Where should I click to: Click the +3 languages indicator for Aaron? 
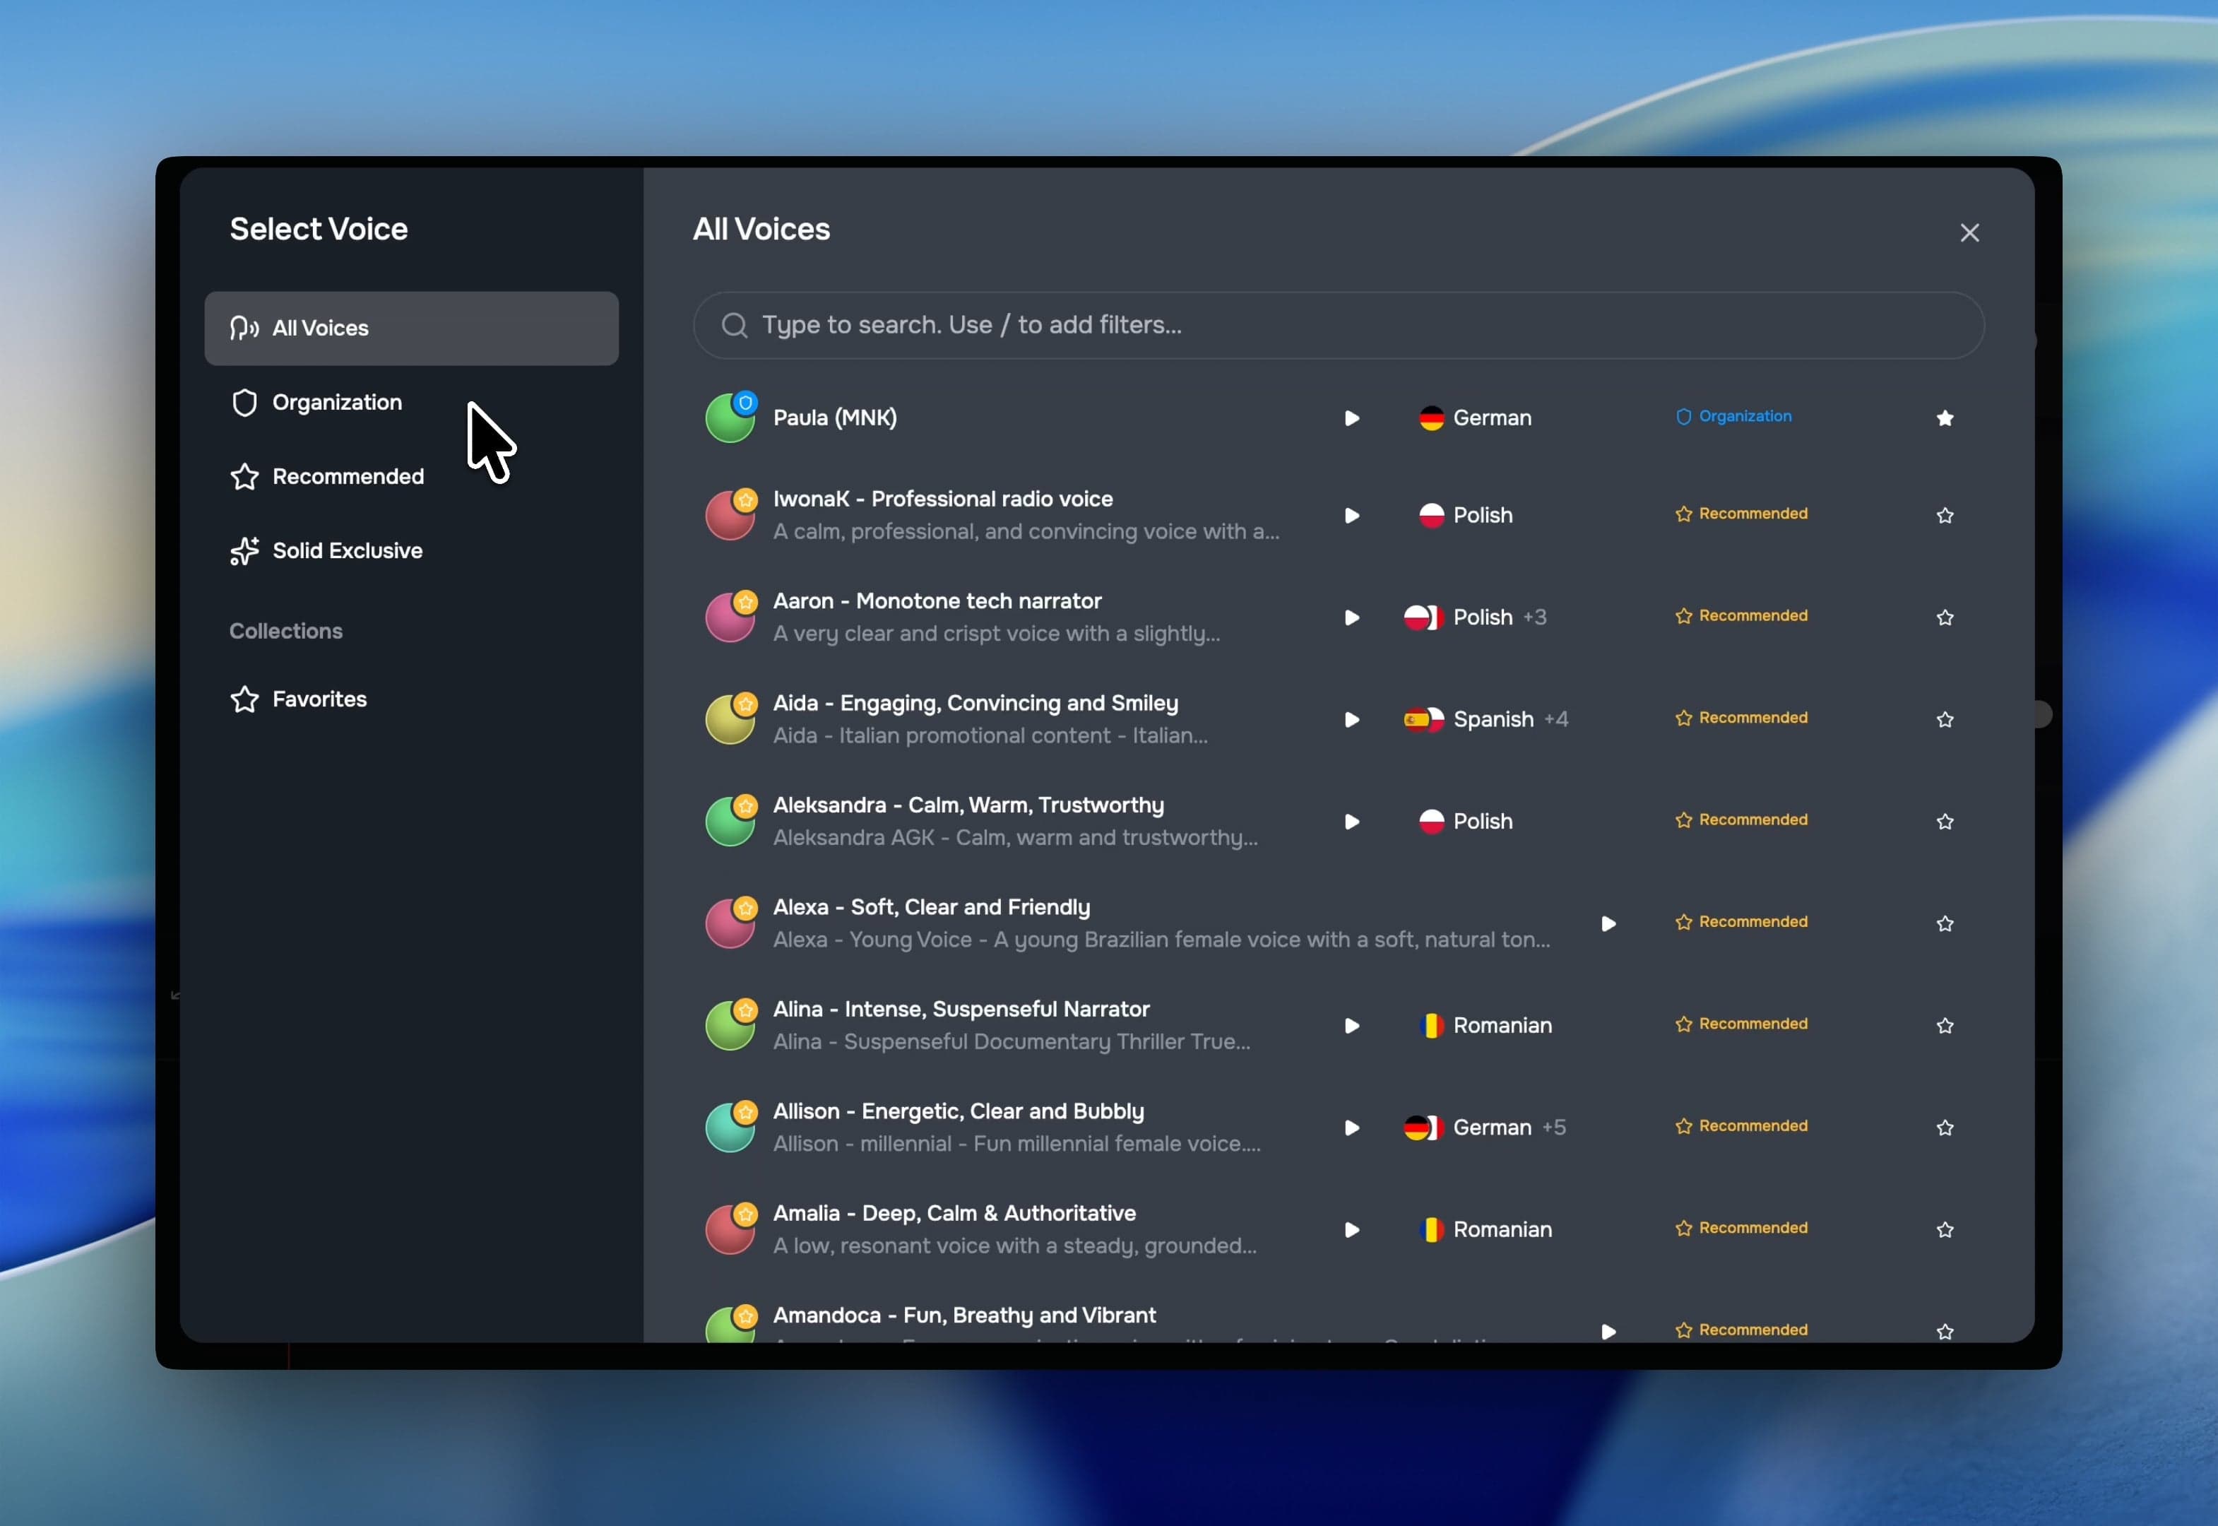[x=1534, y=617]
